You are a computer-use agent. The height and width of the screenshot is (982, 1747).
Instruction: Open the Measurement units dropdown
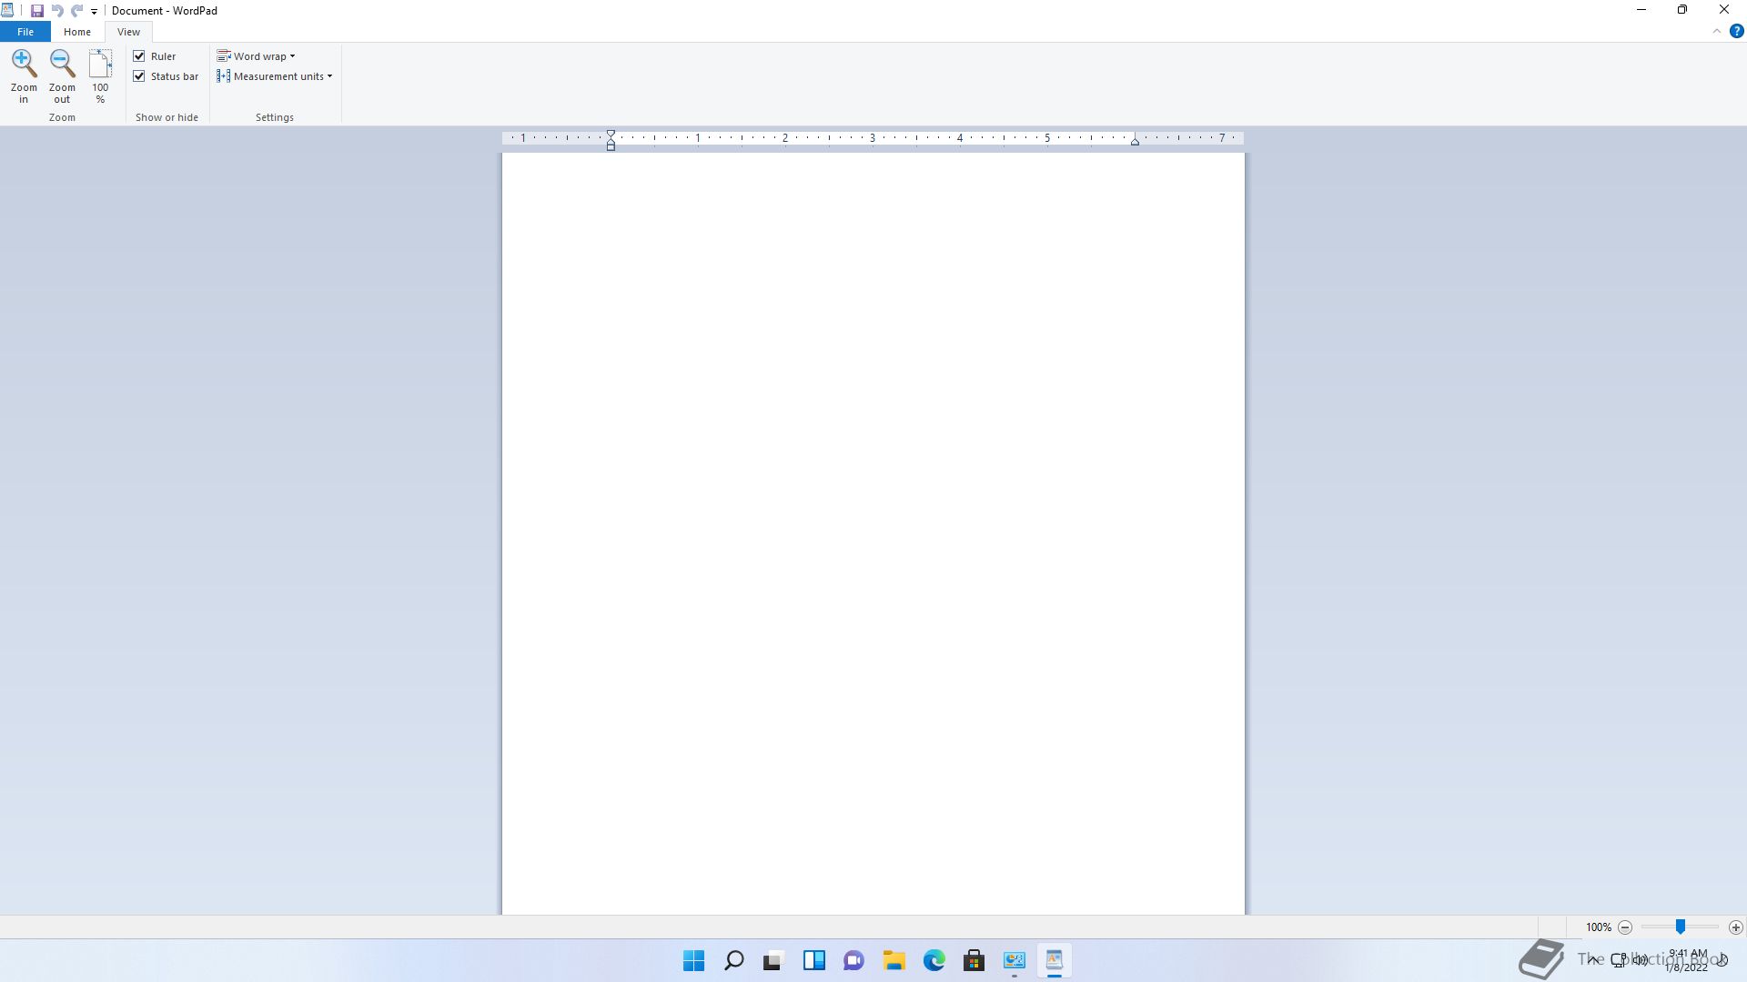275,76
